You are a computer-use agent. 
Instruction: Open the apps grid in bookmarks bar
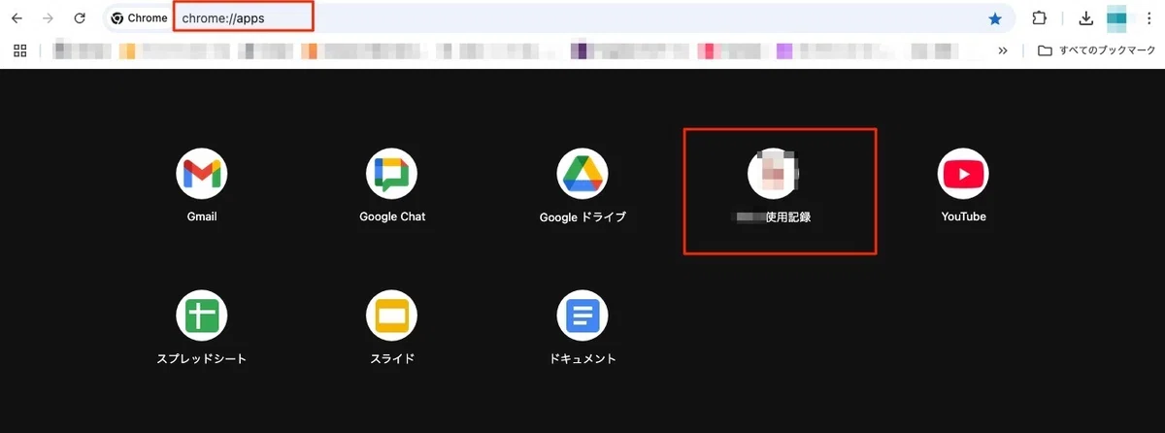19,50
